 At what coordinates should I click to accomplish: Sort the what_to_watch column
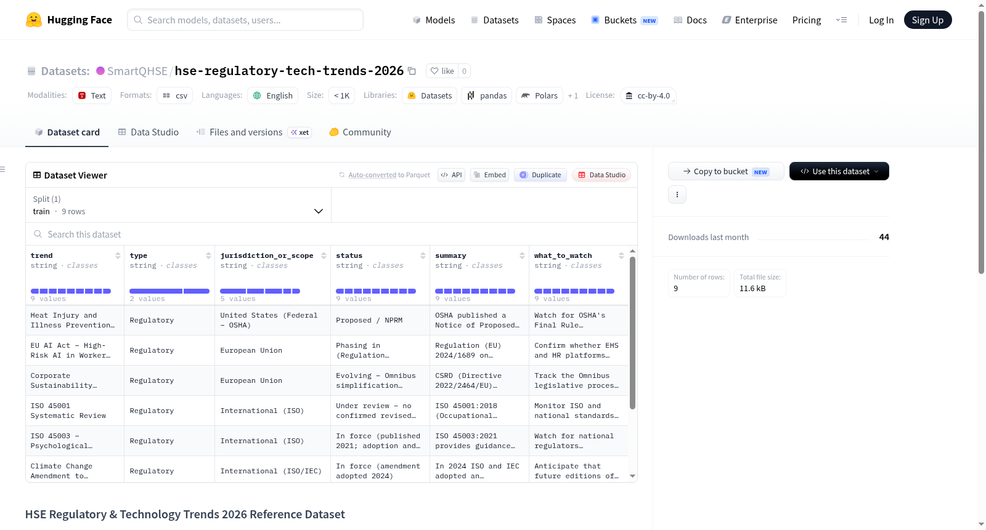(x=621, y=255)
